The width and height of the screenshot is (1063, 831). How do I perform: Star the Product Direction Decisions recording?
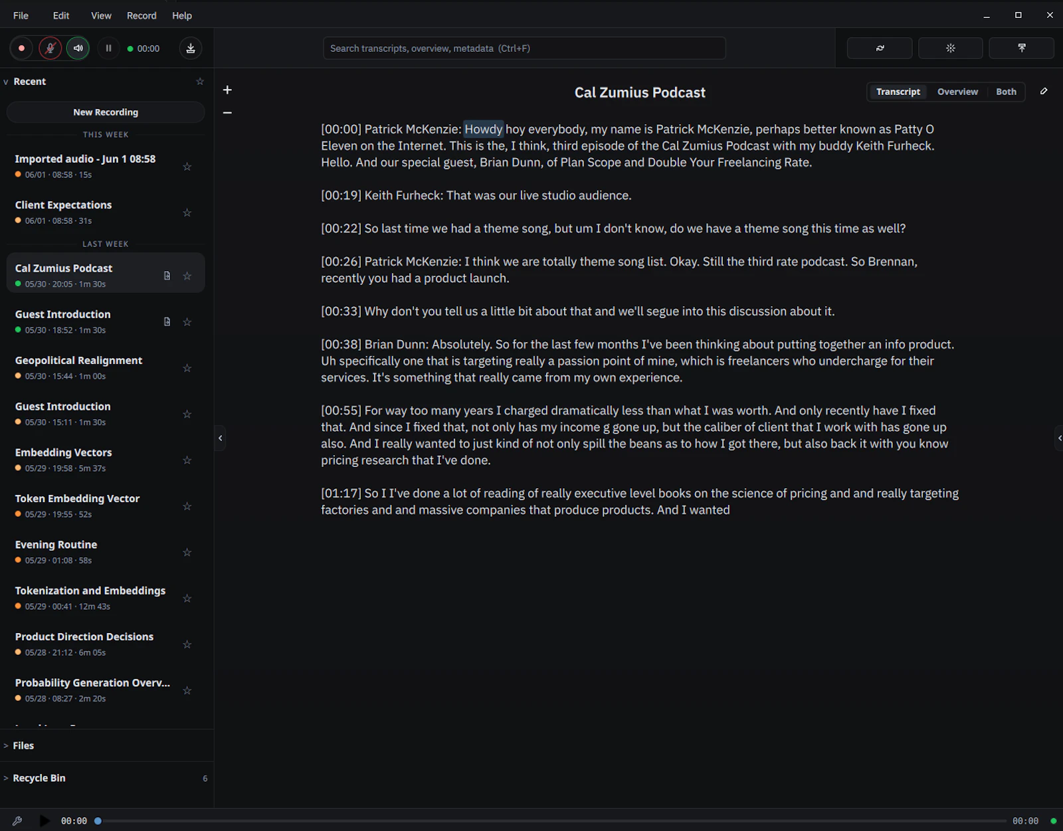pyautogui.click(x=187, y=644)
